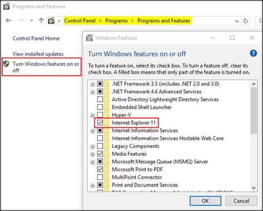The width and height of the screenshot is (263, 211).
Task: Click folder icon beside Embedded Shell Launcher
Action: pyautogui.click(x=107, y=107)
